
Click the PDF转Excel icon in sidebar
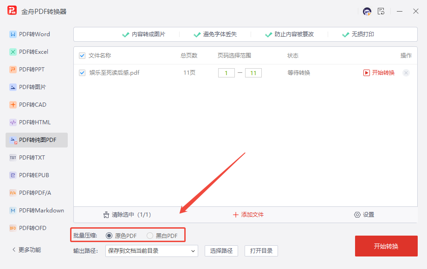(13, 52)
